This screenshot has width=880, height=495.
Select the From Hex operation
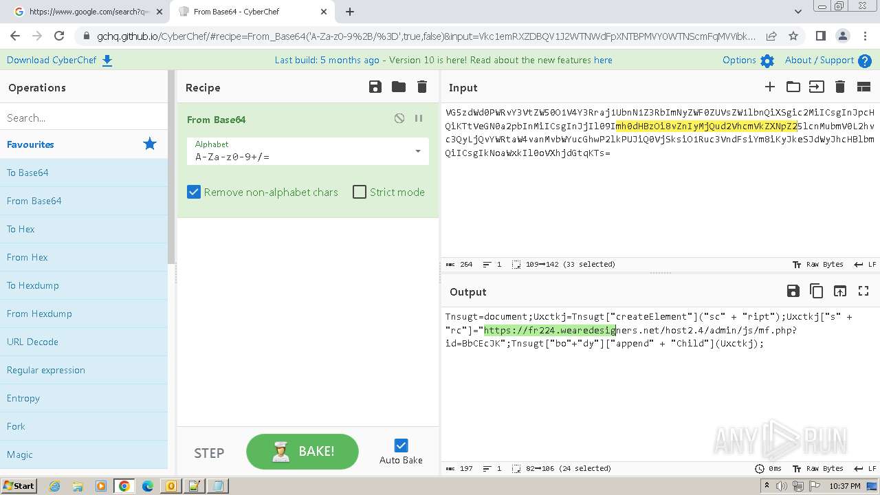(84, 257)
